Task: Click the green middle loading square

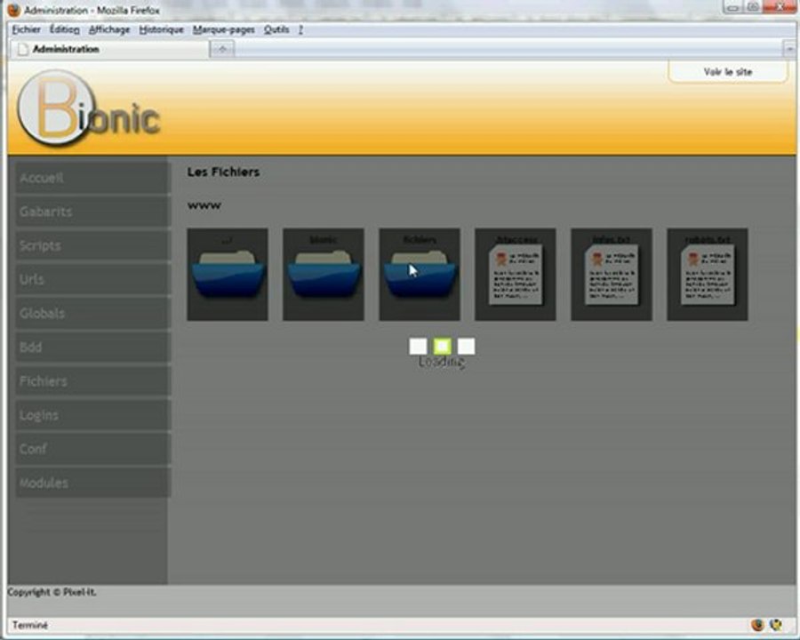Action: click(443, 346)
